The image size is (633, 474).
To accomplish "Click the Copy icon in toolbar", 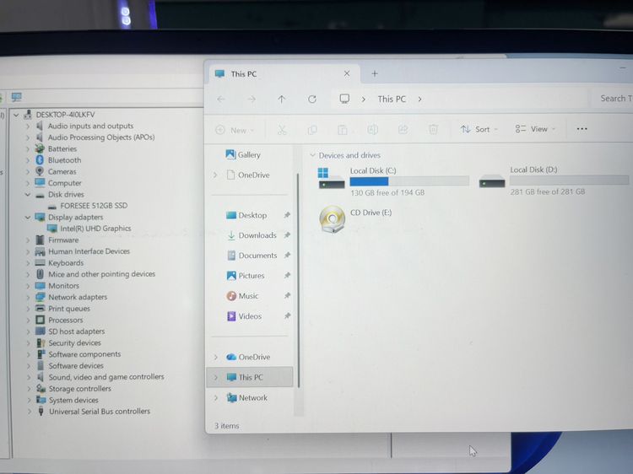I will click(312, 130).
